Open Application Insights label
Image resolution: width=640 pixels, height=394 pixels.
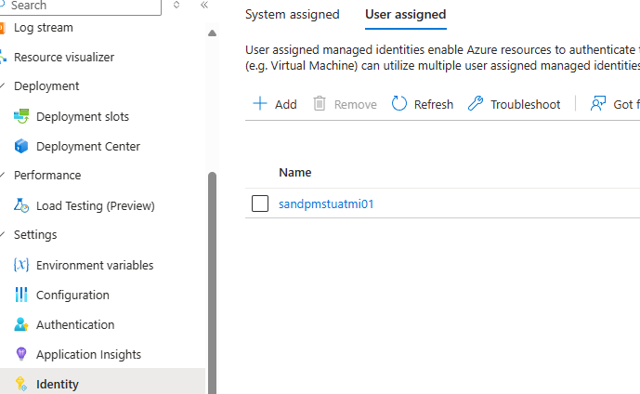88,354
